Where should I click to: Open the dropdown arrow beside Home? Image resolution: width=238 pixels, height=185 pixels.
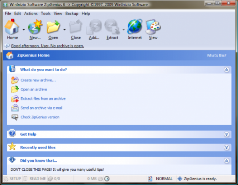click(24, 30)
